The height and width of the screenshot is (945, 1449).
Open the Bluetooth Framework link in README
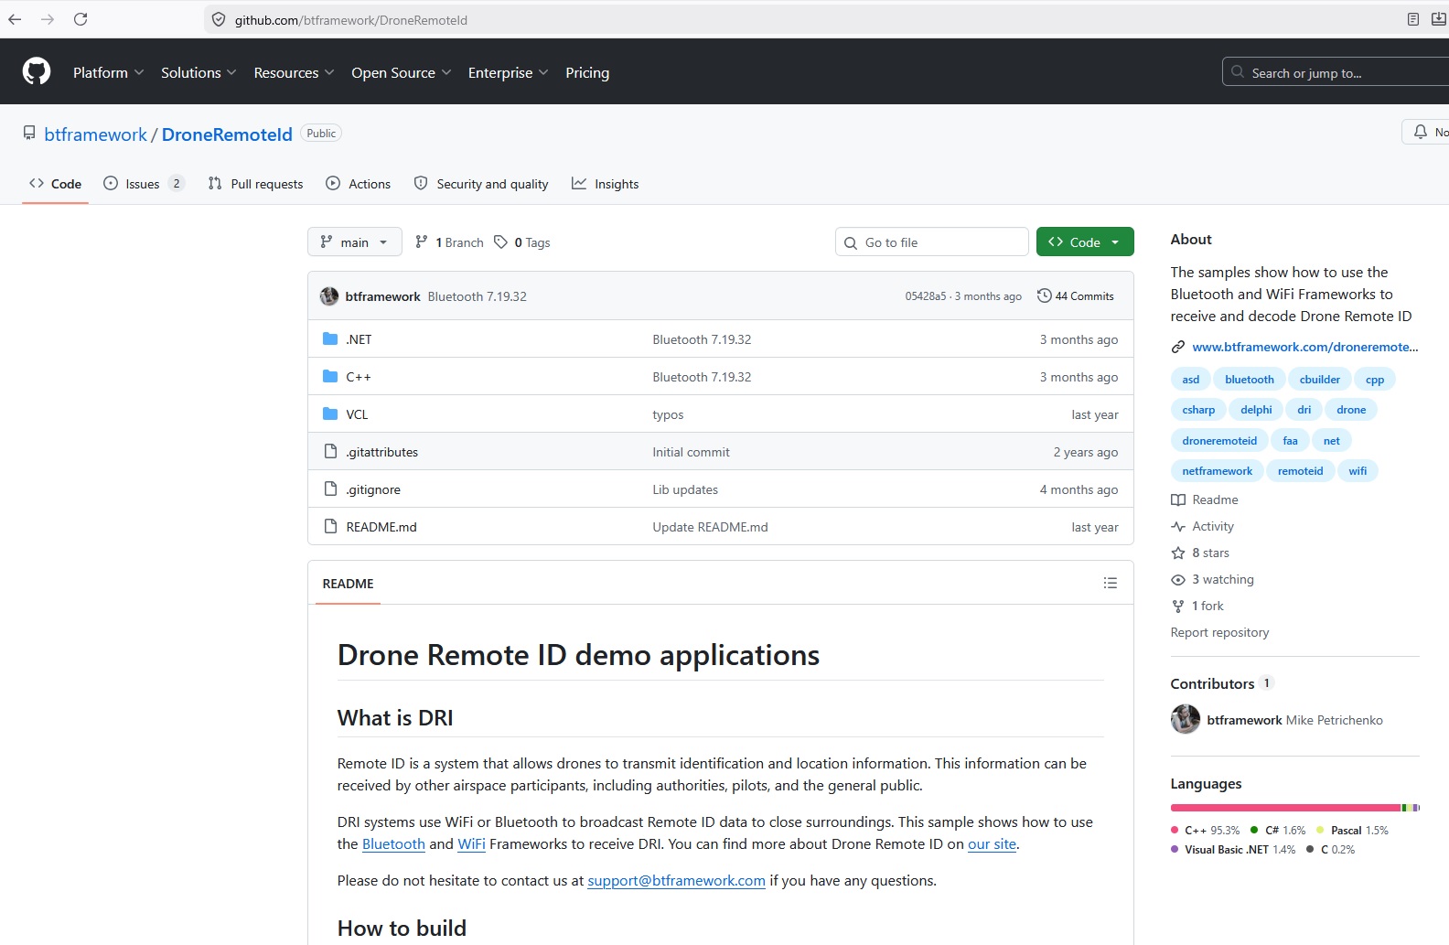point(393,844)
